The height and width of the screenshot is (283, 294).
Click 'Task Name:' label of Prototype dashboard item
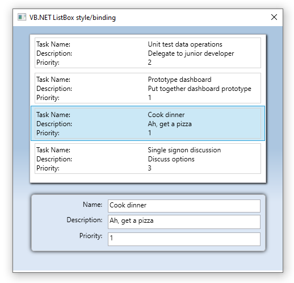point(53,80)
